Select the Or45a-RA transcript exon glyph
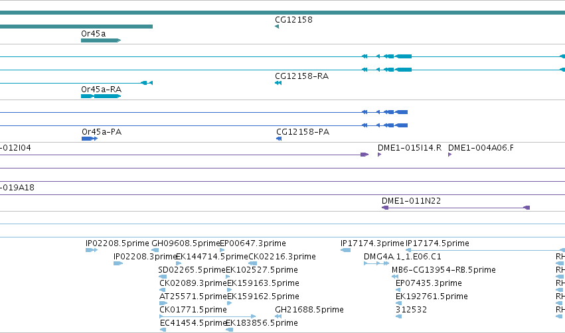Viewport: 565px width, 333px height. point(101,96)
